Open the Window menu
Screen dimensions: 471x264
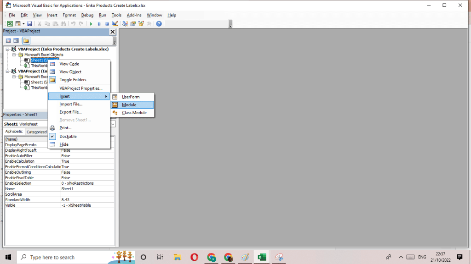(155, 15)
